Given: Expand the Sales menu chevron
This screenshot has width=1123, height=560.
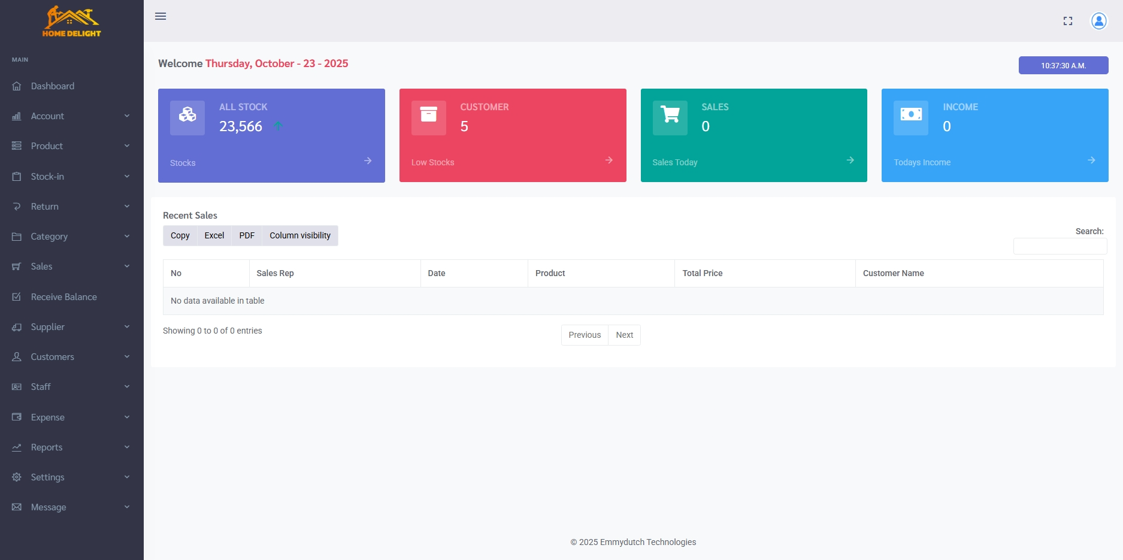Looking at the screenshot, I should pyautogui.click(x=127, y=266).
